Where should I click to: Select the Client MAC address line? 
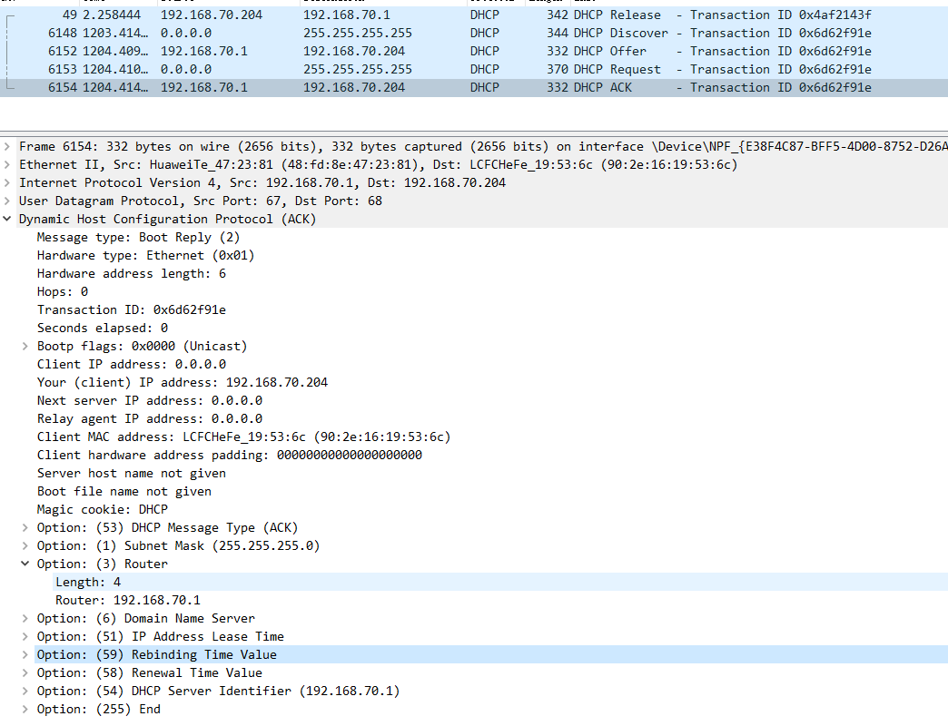coord(243,437)
